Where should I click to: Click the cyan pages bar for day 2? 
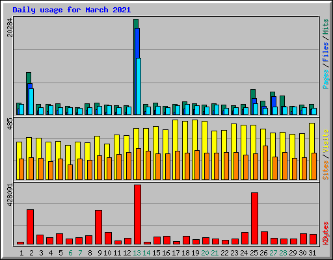31,101
